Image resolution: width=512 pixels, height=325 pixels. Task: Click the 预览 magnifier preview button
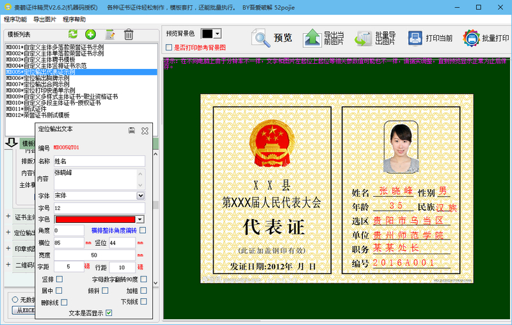point(273,38)
